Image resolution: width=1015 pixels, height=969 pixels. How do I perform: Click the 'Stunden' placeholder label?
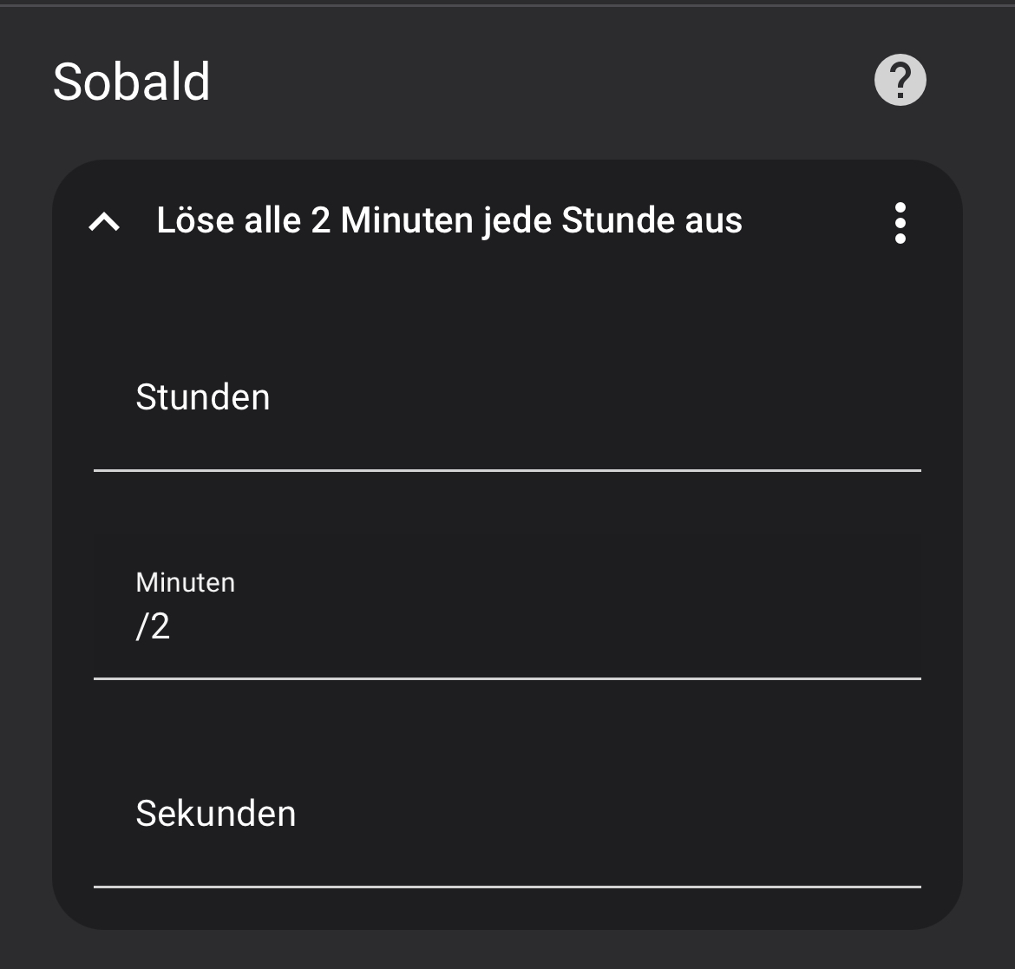[203, 396]
